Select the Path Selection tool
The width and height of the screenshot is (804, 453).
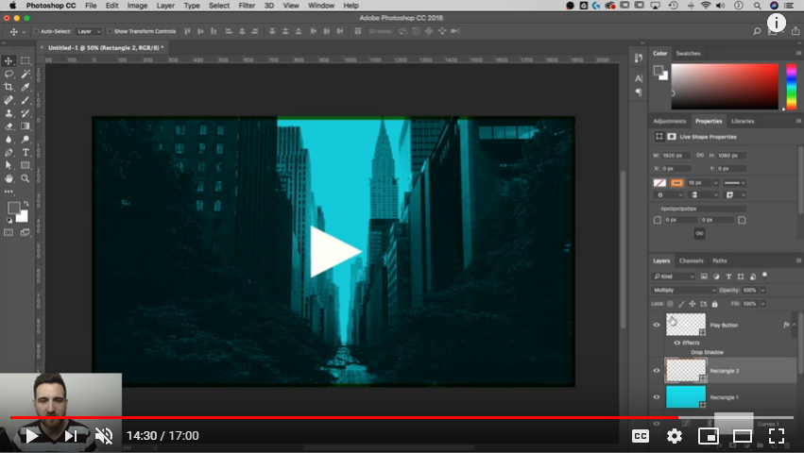[x=9, y=165]
